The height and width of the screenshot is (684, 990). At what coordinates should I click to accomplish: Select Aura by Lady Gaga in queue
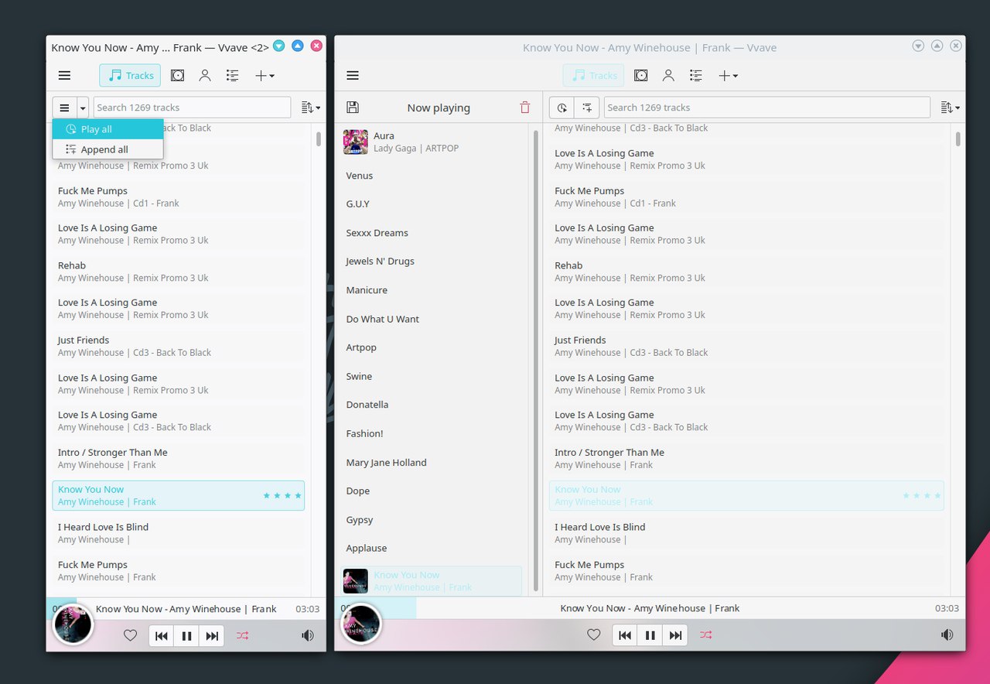pyautogui.click(x=433, y=142)
